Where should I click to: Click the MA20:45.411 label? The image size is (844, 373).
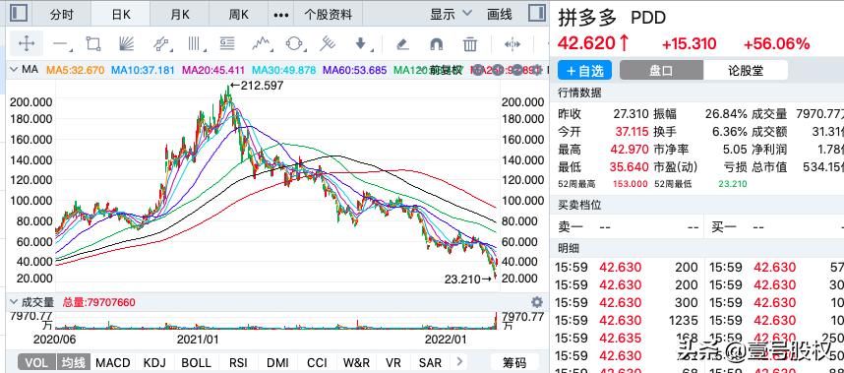click(213, 70)
